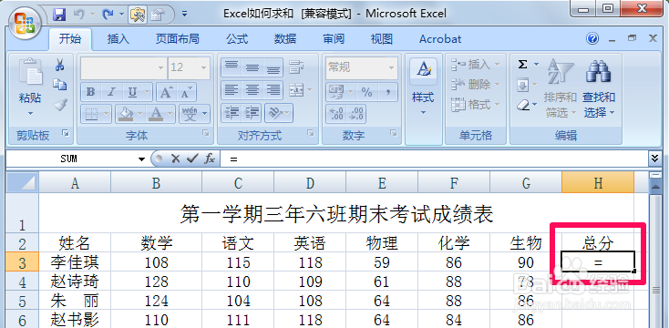Toggle wrap text in cell
The image size is (669, 328).
tap(296, 67)
